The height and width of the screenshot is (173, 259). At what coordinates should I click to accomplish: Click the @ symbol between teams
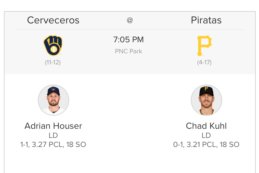click(x=130, y=20)
